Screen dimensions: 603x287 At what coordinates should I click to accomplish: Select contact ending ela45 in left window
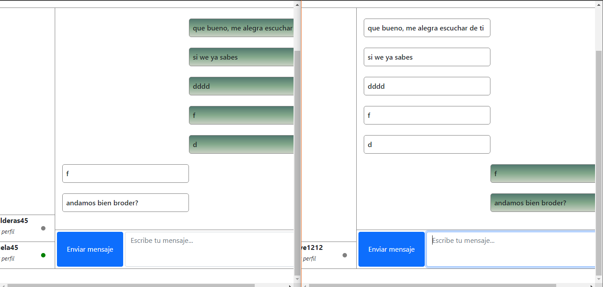click(27, 255)
